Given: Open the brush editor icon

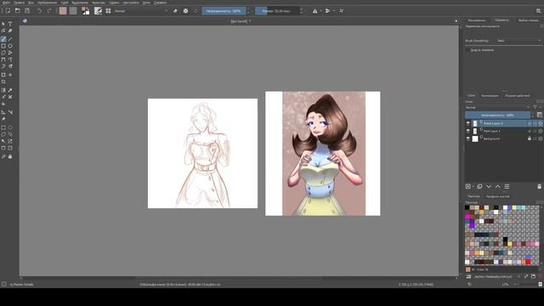Looking at the screenshot, I should click(99, 11).
